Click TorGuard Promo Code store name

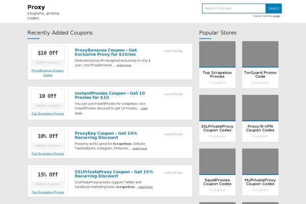(260, 74)
